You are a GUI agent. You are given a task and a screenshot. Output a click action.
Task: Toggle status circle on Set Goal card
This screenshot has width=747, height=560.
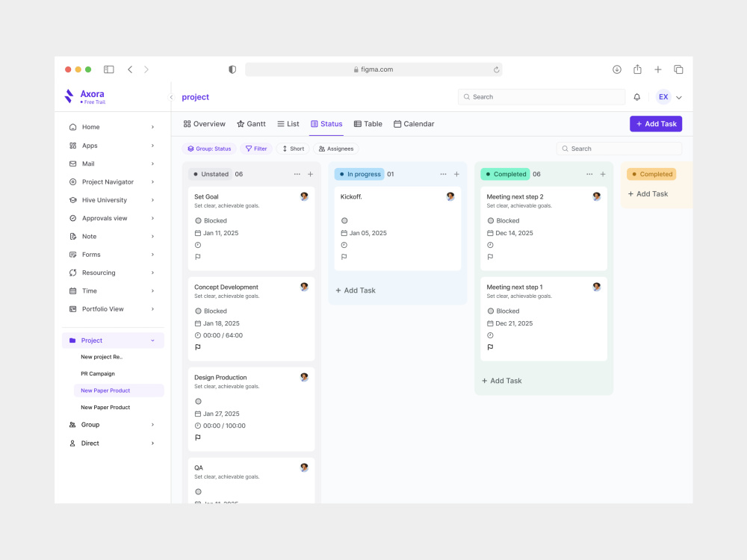[x=198, y=221]
